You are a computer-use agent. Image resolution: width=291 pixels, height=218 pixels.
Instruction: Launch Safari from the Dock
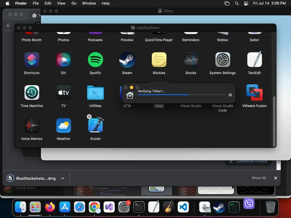coord(80,207)
